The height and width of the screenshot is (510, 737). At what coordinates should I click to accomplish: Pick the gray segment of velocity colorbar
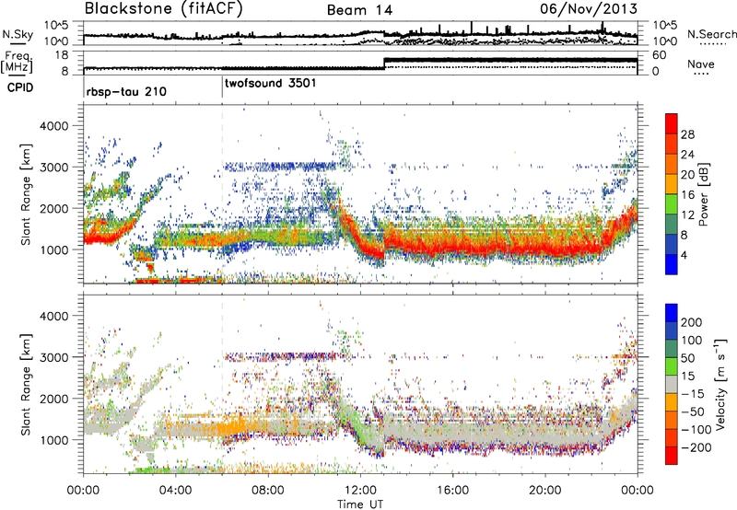672,384
